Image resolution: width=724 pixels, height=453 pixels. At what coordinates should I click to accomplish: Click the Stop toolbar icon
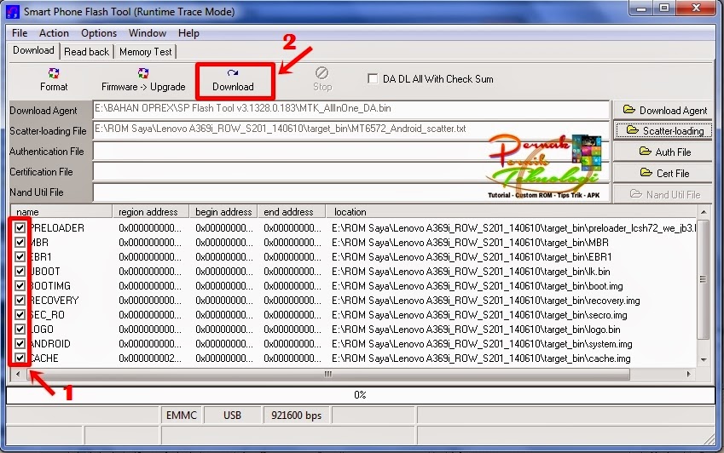point(321,73)
